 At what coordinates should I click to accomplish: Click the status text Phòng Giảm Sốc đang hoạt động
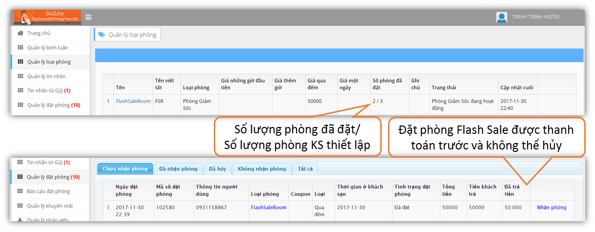click(x=462, y=105)
